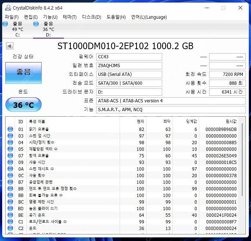Screen dimensions: 251x241
Task: Open the 도움말(H) menu
Action: pyautogui.click(x=116, y=17)
